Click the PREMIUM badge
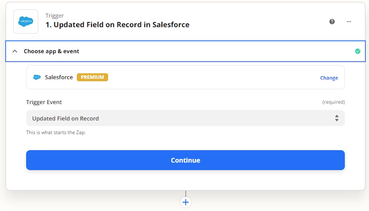 pyautogui.click(x=92, y=77)
